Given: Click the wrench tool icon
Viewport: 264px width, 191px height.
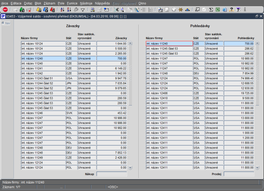Looking at the screenshot, I should click(76, 10).
